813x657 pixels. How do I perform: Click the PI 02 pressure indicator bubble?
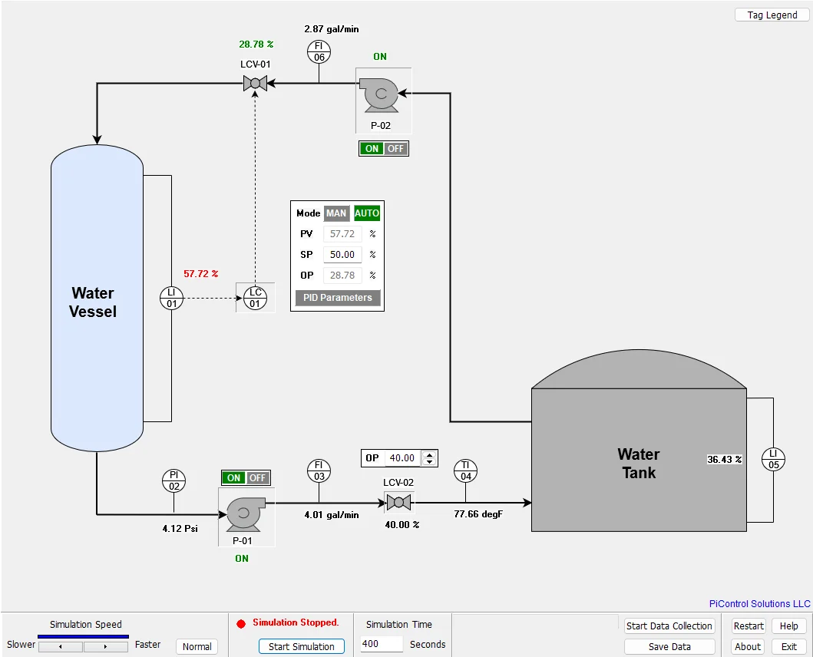[174, 480]
